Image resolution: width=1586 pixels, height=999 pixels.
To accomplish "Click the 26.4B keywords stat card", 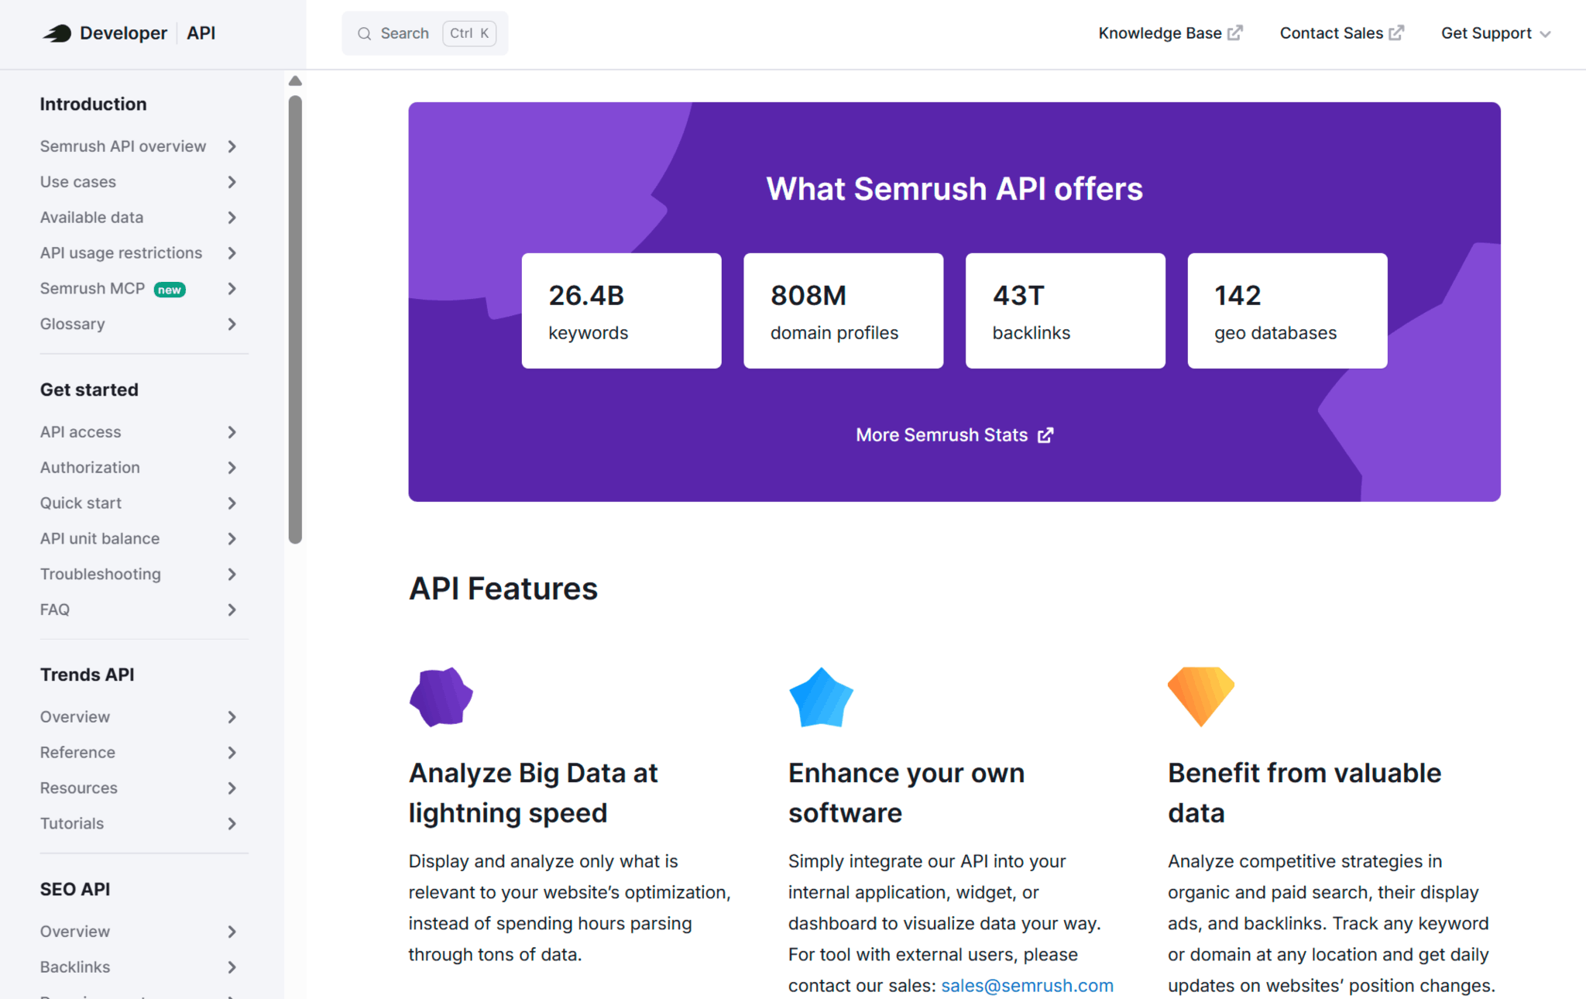I will [x=621, y=311].
